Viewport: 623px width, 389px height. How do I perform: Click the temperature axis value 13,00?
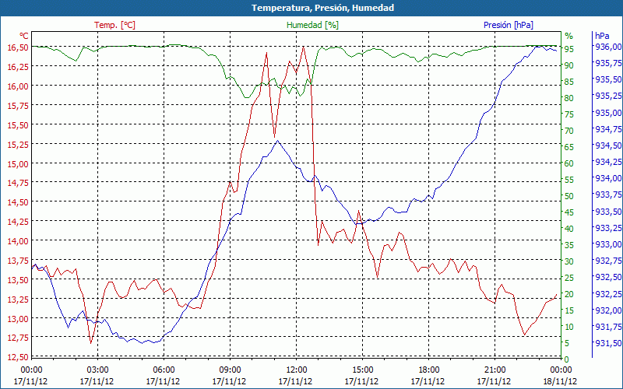point(18,319)
